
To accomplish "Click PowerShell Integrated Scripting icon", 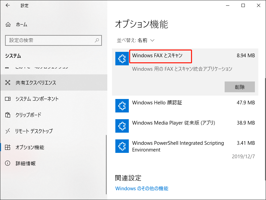I will pos(122,146).
